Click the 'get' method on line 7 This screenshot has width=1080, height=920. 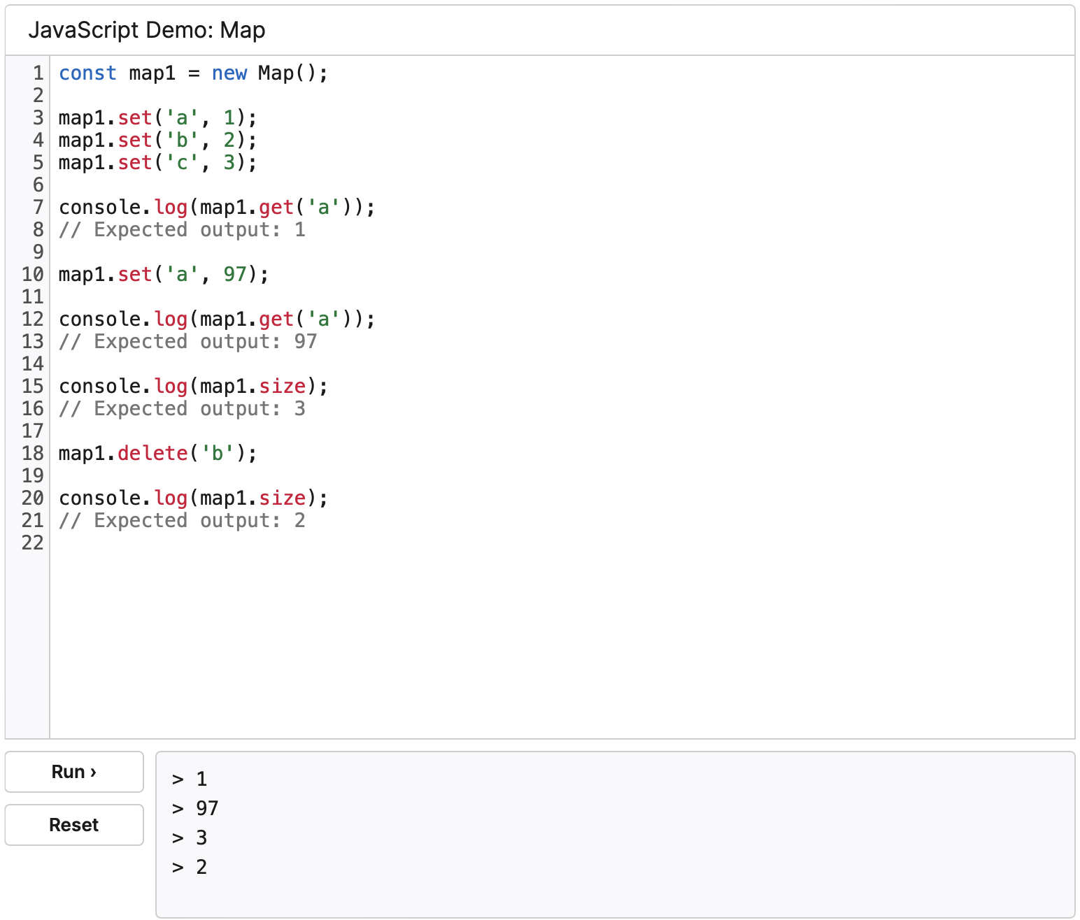[x=276, y=208]
